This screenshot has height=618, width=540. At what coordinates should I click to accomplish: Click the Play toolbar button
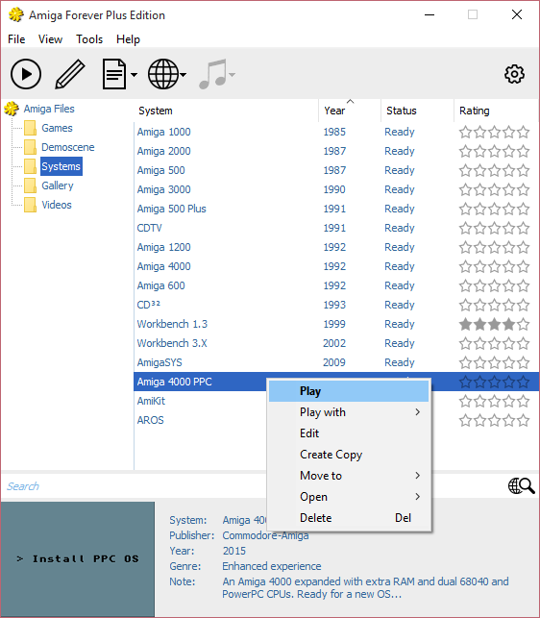pos(26,74)
